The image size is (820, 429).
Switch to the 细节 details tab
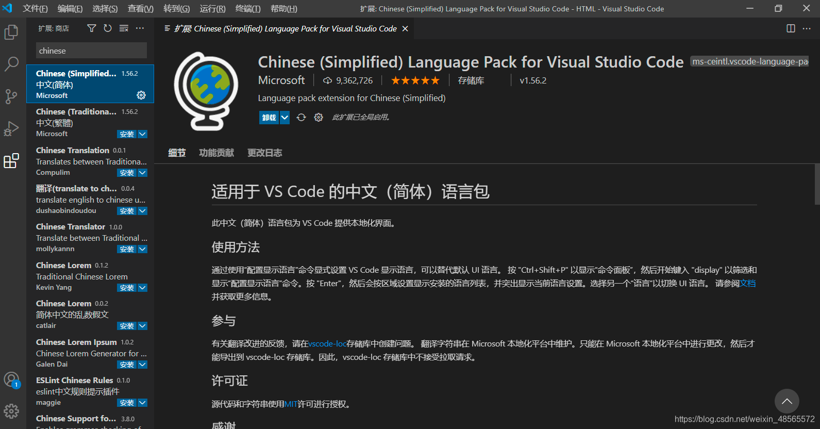coord(177,153)
